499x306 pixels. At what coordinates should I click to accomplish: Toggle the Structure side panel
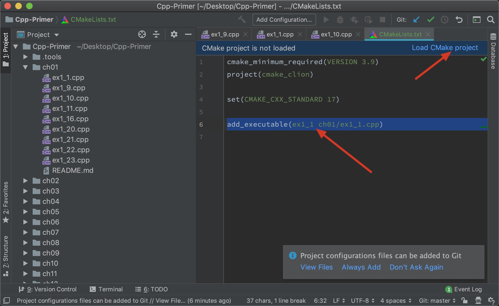coord(6,256)
